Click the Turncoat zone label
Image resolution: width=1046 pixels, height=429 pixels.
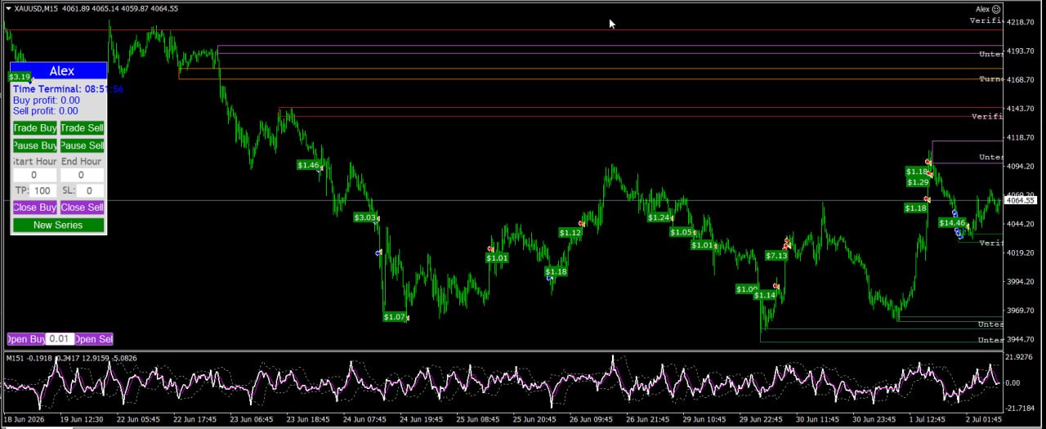click(990, 79)
